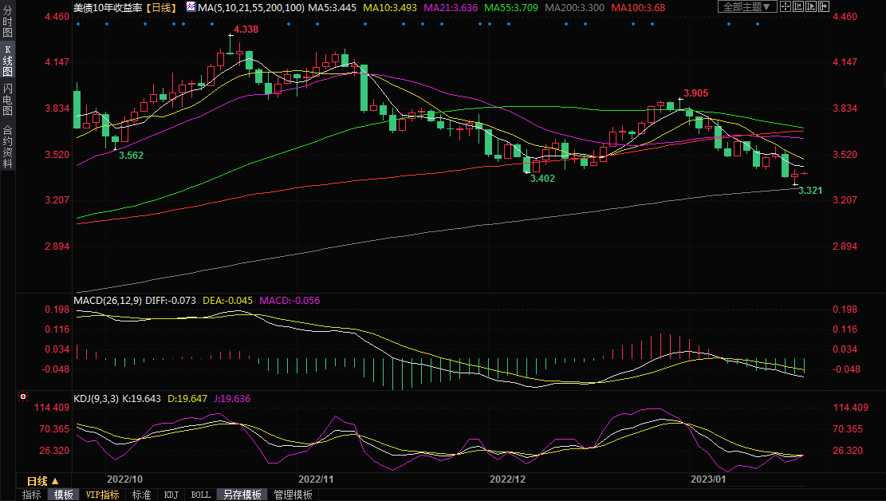The image size is (886, 501).
Task: Click the 4.338 high price label
Action: coord(246,30)
